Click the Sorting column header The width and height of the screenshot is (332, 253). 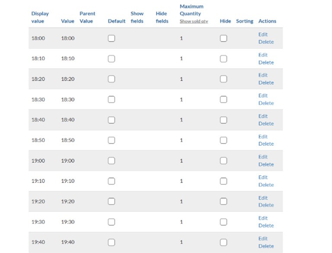245,21
